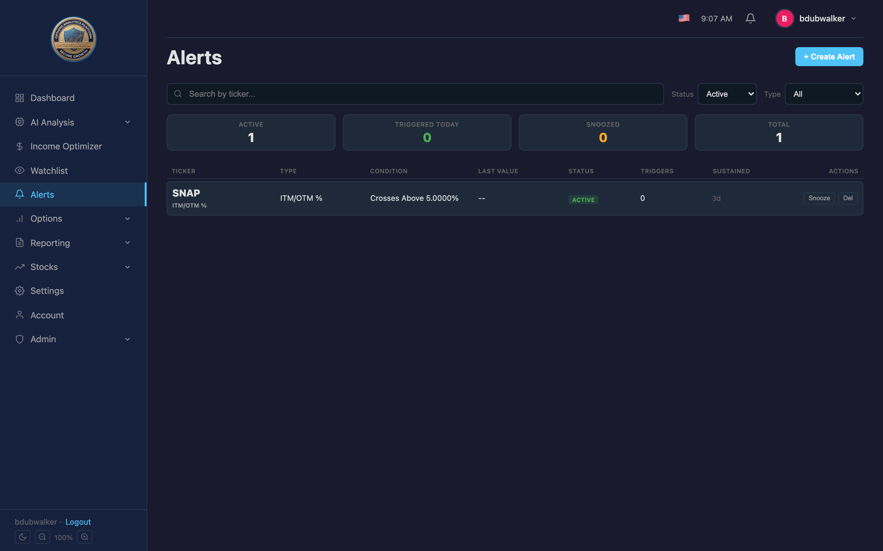Click the Logout link
883x551 pixels.
[78, 522]
